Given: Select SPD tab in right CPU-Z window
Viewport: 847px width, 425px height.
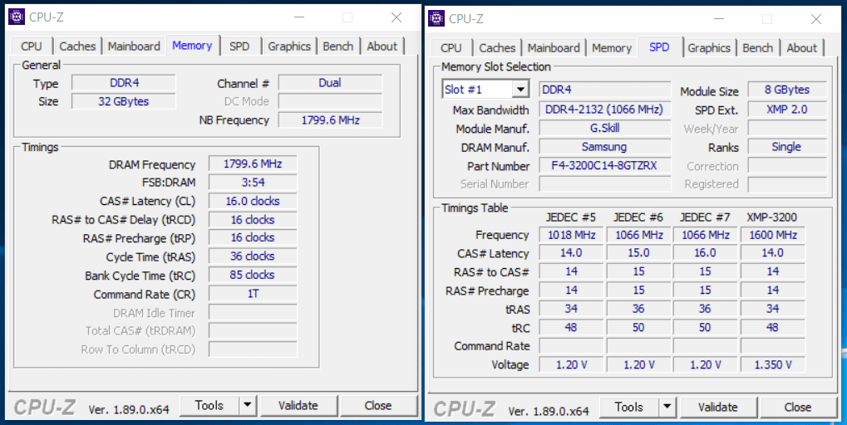Looking at the screenshot, I should 659,47.
